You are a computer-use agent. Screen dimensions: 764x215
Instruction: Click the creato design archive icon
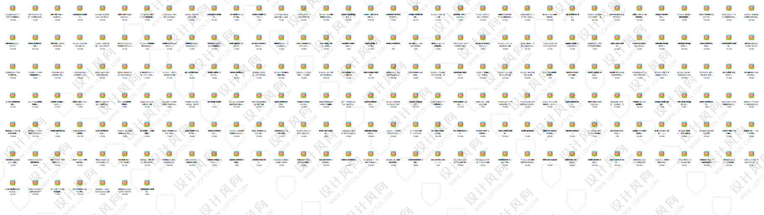pos(58,96)
